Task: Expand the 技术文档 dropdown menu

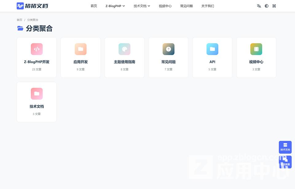Action: coord(142,6)
